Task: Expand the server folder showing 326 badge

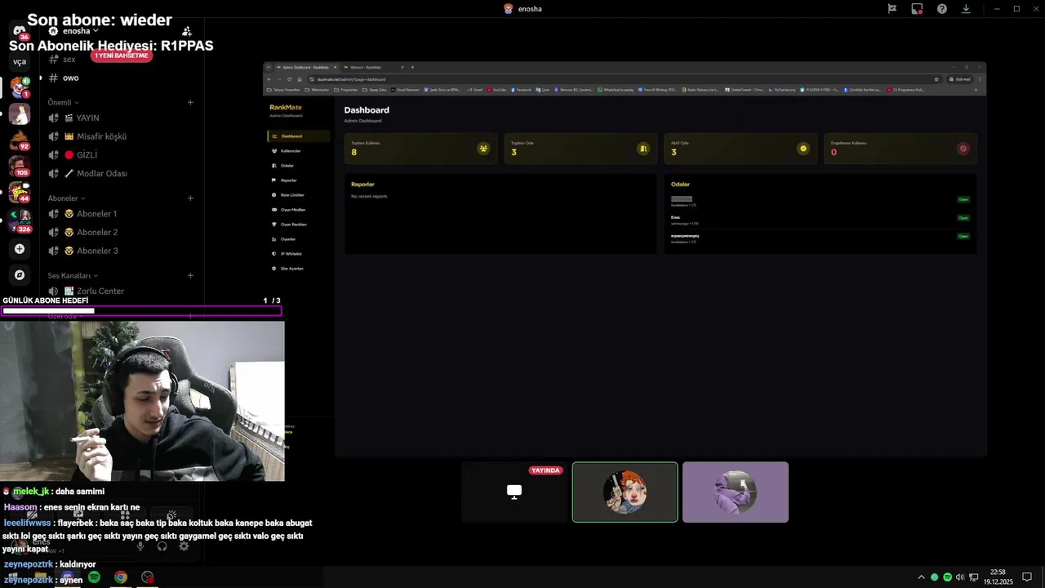Action: 20,220
